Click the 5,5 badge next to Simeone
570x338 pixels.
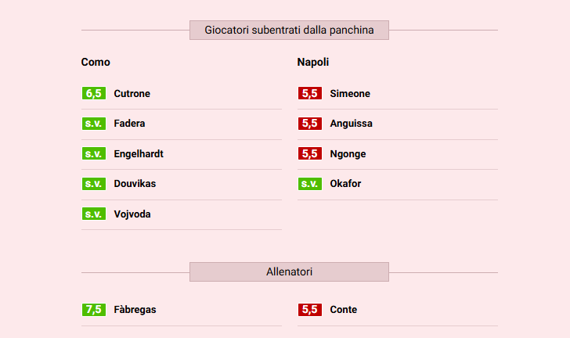310,94
